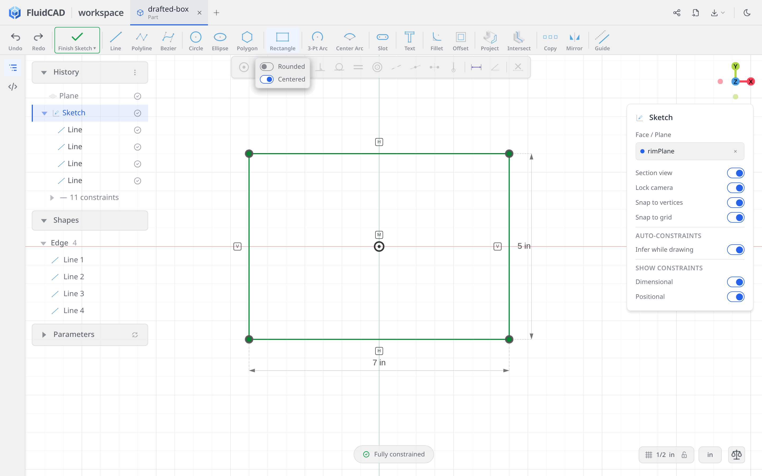Toggle dark mode moon icon
Screen dimensions: 762x476
747,13
